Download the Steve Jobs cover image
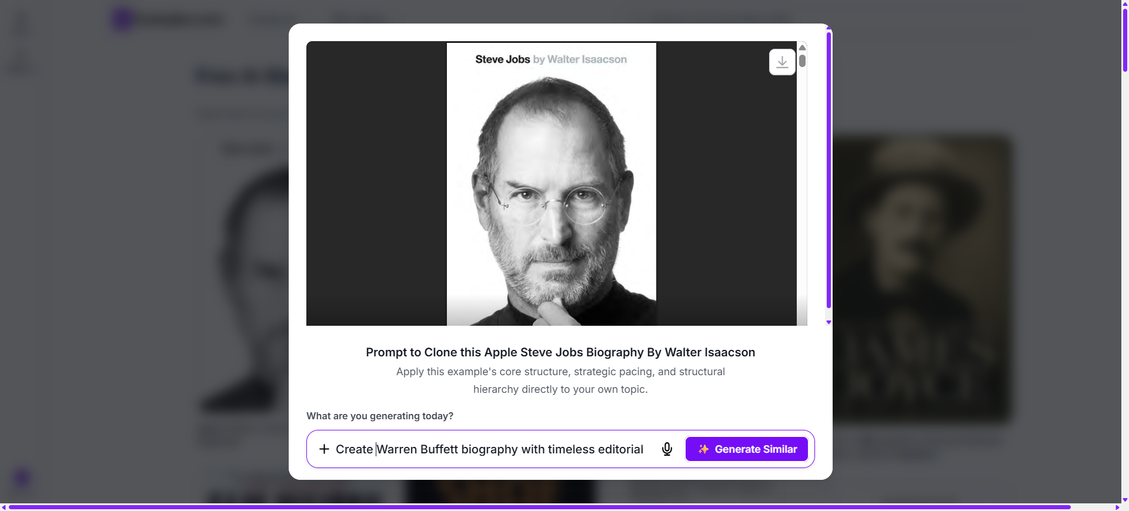The width and height of the screenshot is (1129, 511). click(782, 62)
